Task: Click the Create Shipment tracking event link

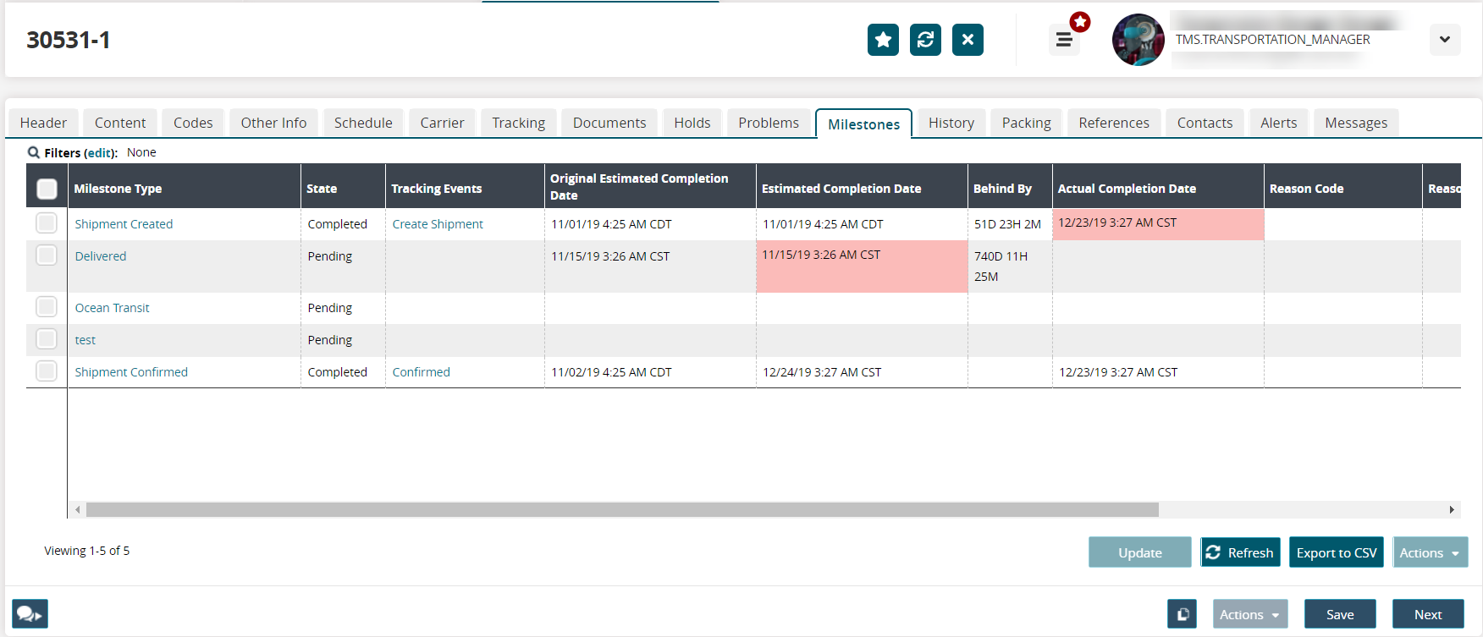Action: pos(438,224)
